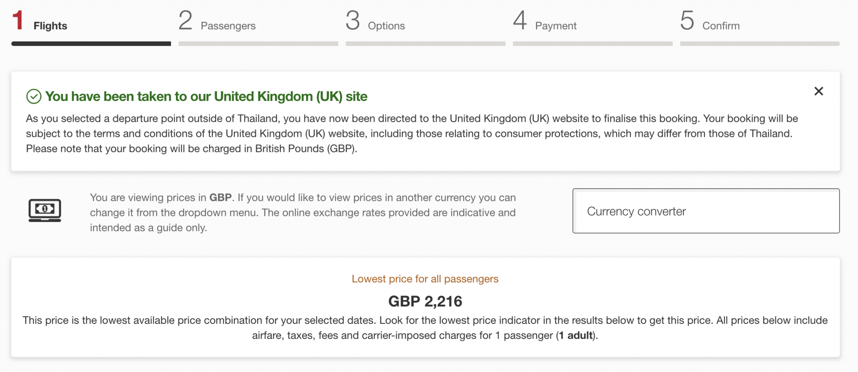Screen dimensions: 858x372
Task: Click the bold GBP in currency notice
Action: (x=220, y=198)
